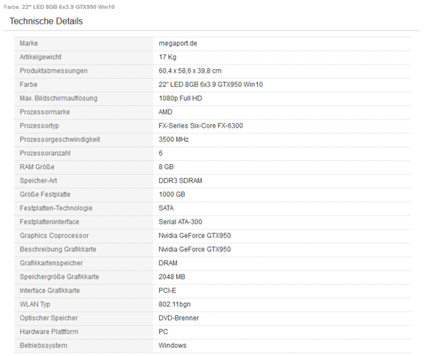Click the RAM Größe label
The height and width of the screenshot is (356, 432).
pyautogui.click(x=37, y=167)
